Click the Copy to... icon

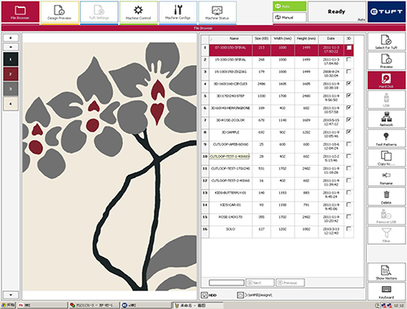[387, 158]
